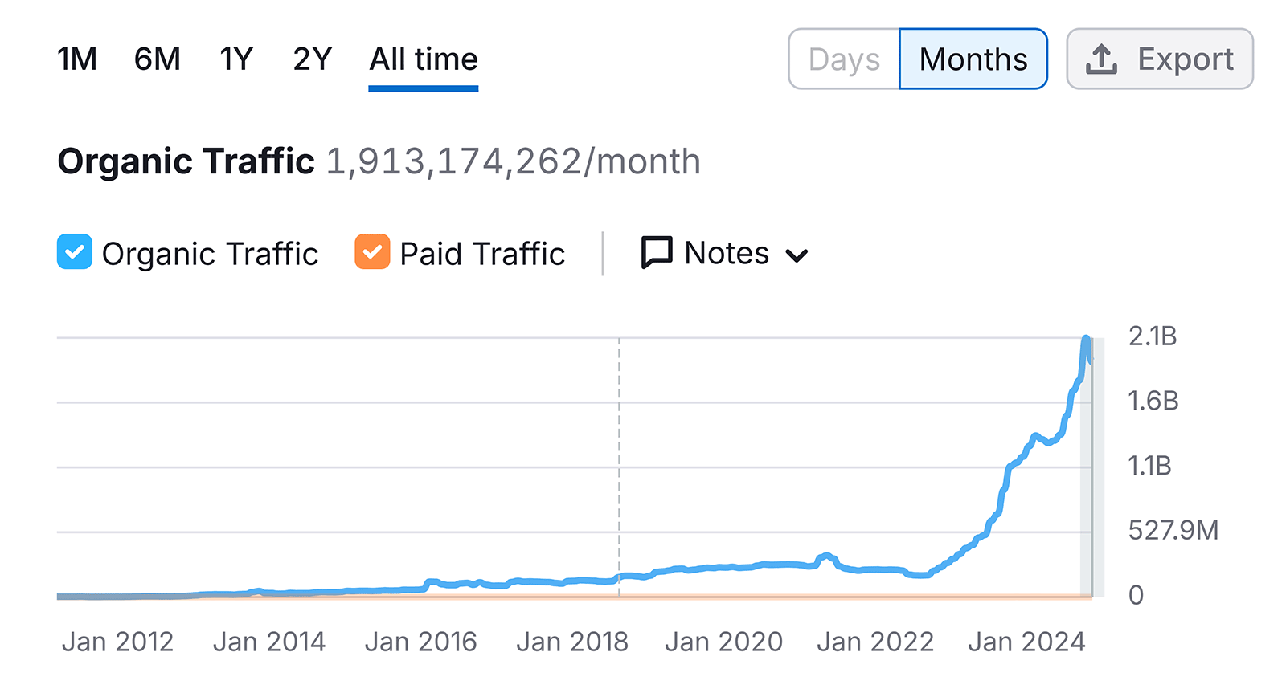Click the Notes speech bubble icon
The image size is (1286, 689).
pyautogui.click(x=657, y=253)
